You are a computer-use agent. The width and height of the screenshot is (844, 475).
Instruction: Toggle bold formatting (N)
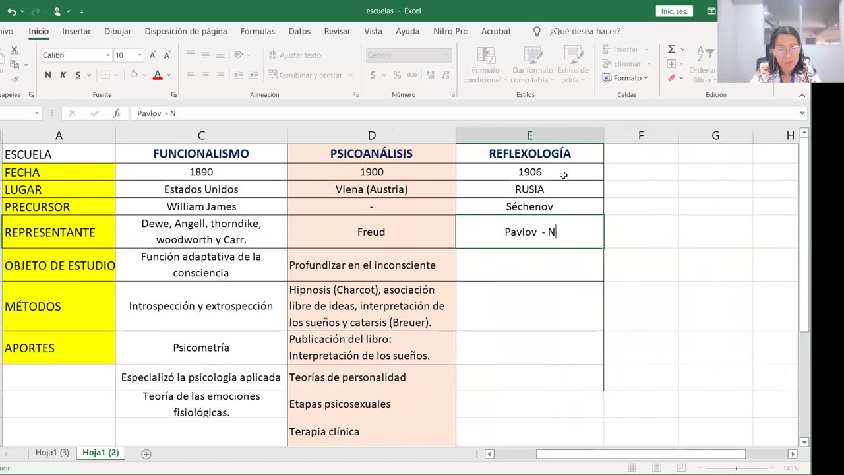click(48, 75)
